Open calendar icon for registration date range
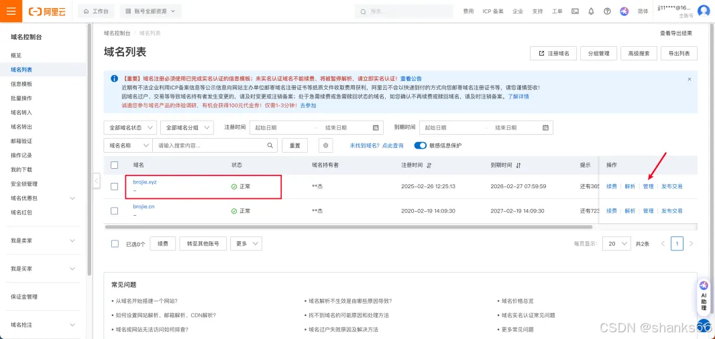Screen dimensions: 715x339 376,127
